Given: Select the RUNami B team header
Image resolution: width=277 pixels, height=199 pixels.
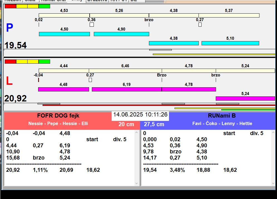Looking at the screenshot, I should coord(222,116).
